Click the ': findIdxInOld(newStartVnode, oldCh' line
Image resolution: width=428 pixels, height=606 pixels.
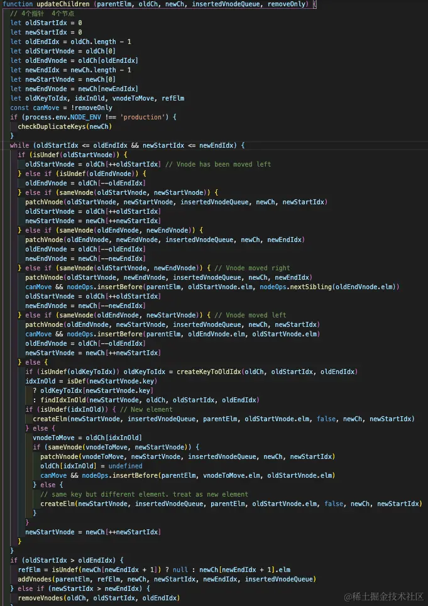(146, 400)
